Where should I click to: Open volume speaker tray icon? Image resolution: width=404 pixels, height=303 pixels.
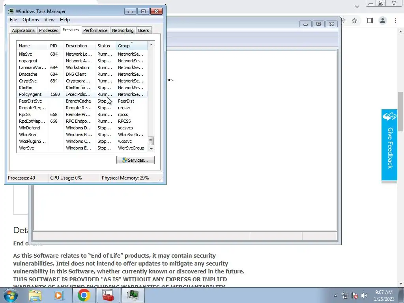364,296
